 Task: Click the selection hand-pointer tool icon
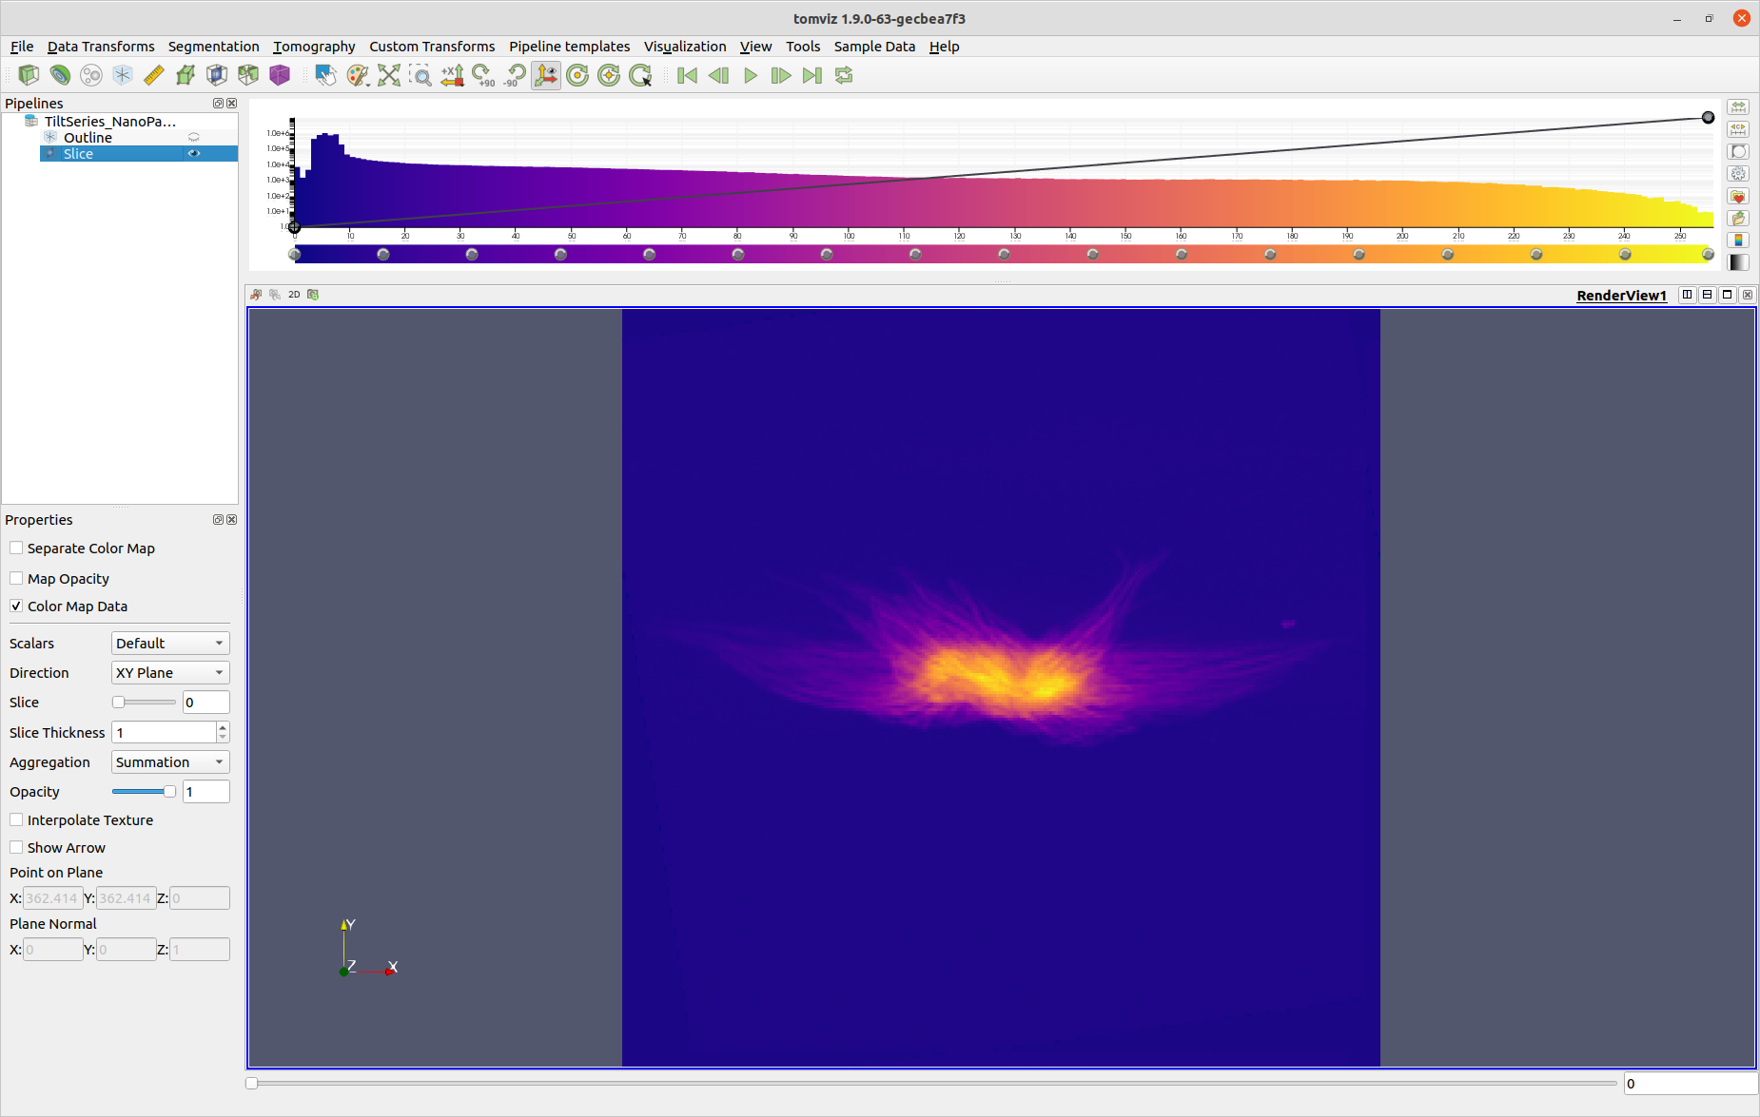pyautogui.click(x=325, y=75)
